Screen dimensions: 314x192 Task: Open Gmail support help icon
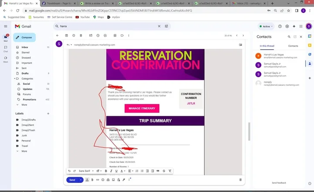point(280,26)
